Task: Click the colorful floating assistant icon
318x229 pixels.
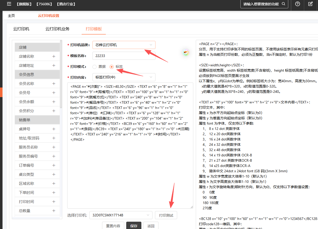Action: [x=186, y=52]
